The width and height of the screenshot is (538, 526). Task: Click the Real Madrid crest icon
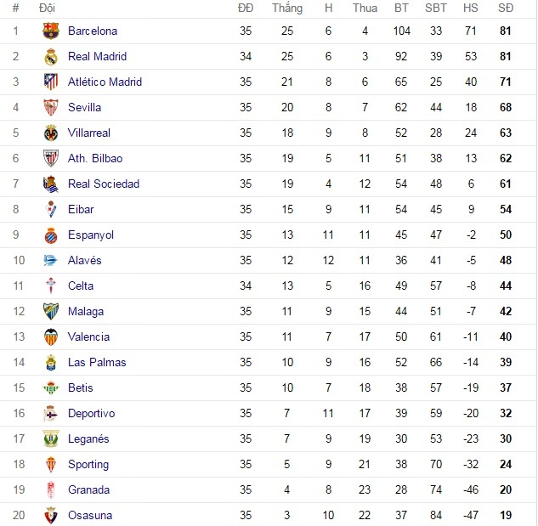pos(51,57)
